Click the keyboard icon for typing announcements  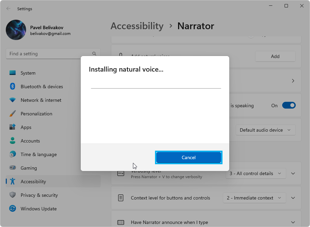pyautogui.click(x=121, y=223)
